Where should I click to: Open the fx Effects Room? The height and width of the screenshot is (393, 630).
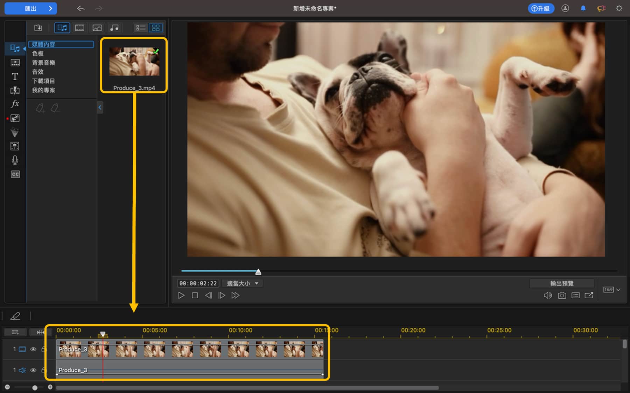pos(15,104)
